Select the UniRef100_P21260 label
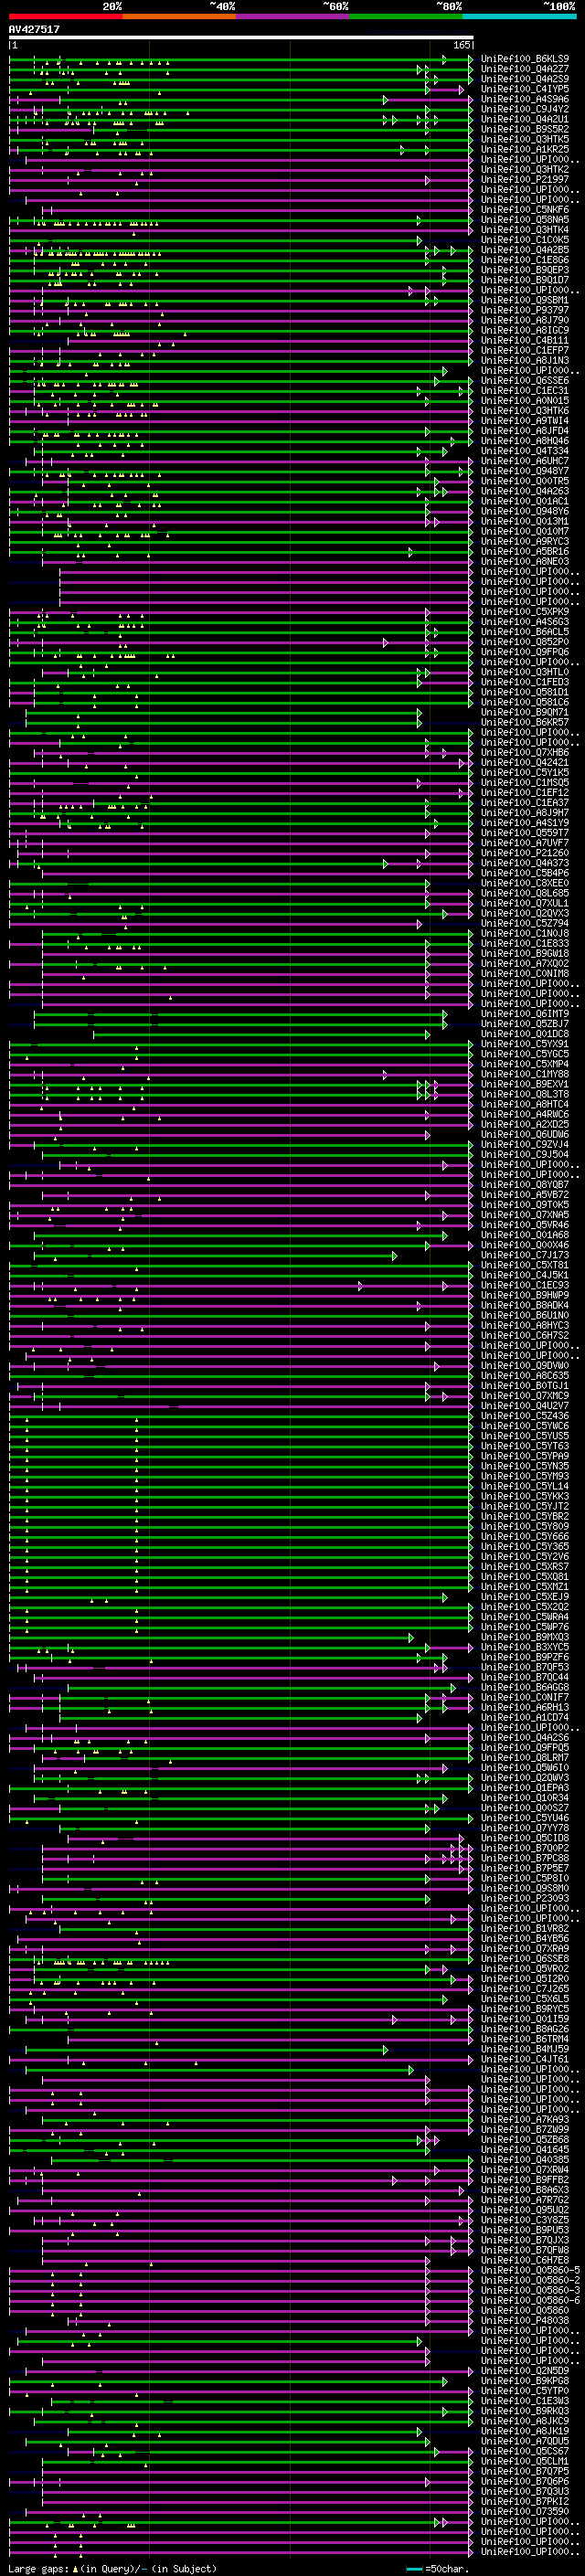The width and height of the screenshot is (585, 2576). pyautogui.click(x=525, y=853)
